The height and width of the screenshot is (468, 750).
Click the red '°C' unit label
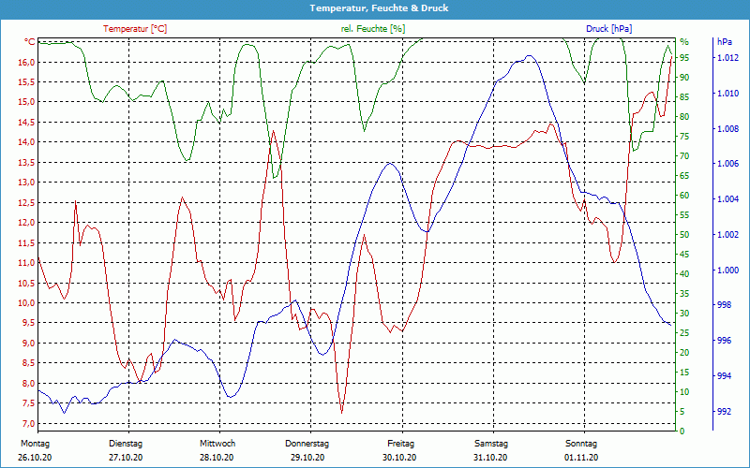point(29,42)
